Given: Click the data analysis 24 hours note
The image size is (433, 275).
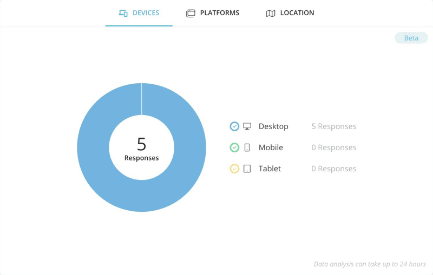Looking at the screenshot, I should click(x=370, y=264).
